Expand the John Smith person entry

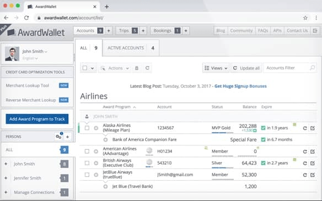coord(6,164)
